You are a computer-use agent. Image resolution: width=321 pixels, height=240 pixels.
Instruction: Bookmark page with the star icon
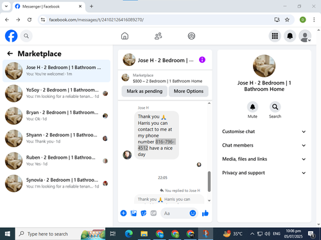click(287, 20)
